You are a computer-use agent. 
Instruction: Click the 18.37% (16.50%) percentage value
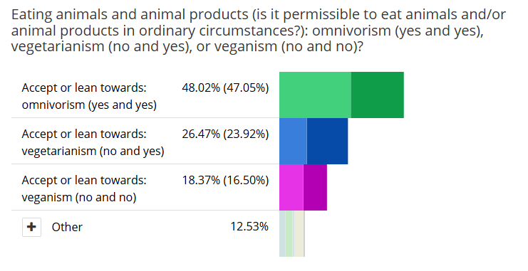[225, 180]
